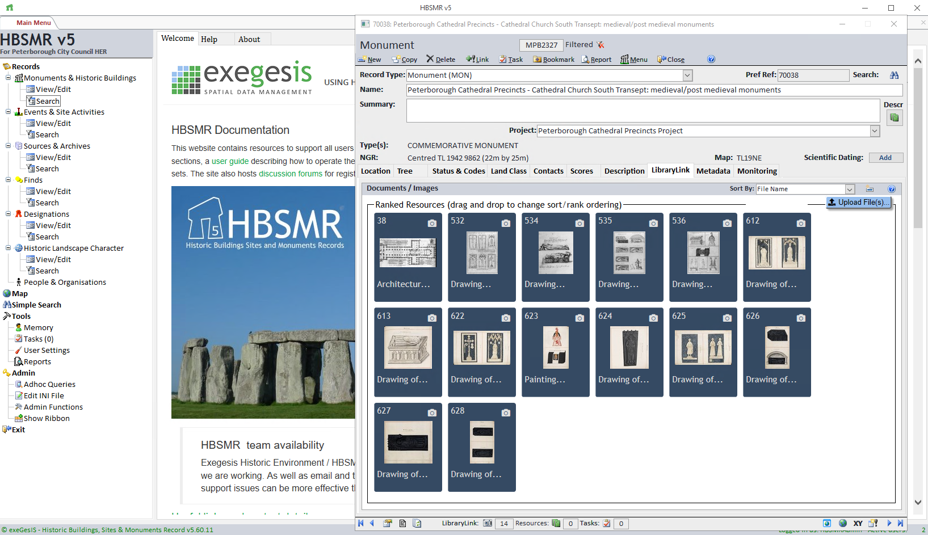The width and height of the screenshot is (928, 535).
Task: Collapse the Events & Site Activities node
Action: [x=9, y=112]
